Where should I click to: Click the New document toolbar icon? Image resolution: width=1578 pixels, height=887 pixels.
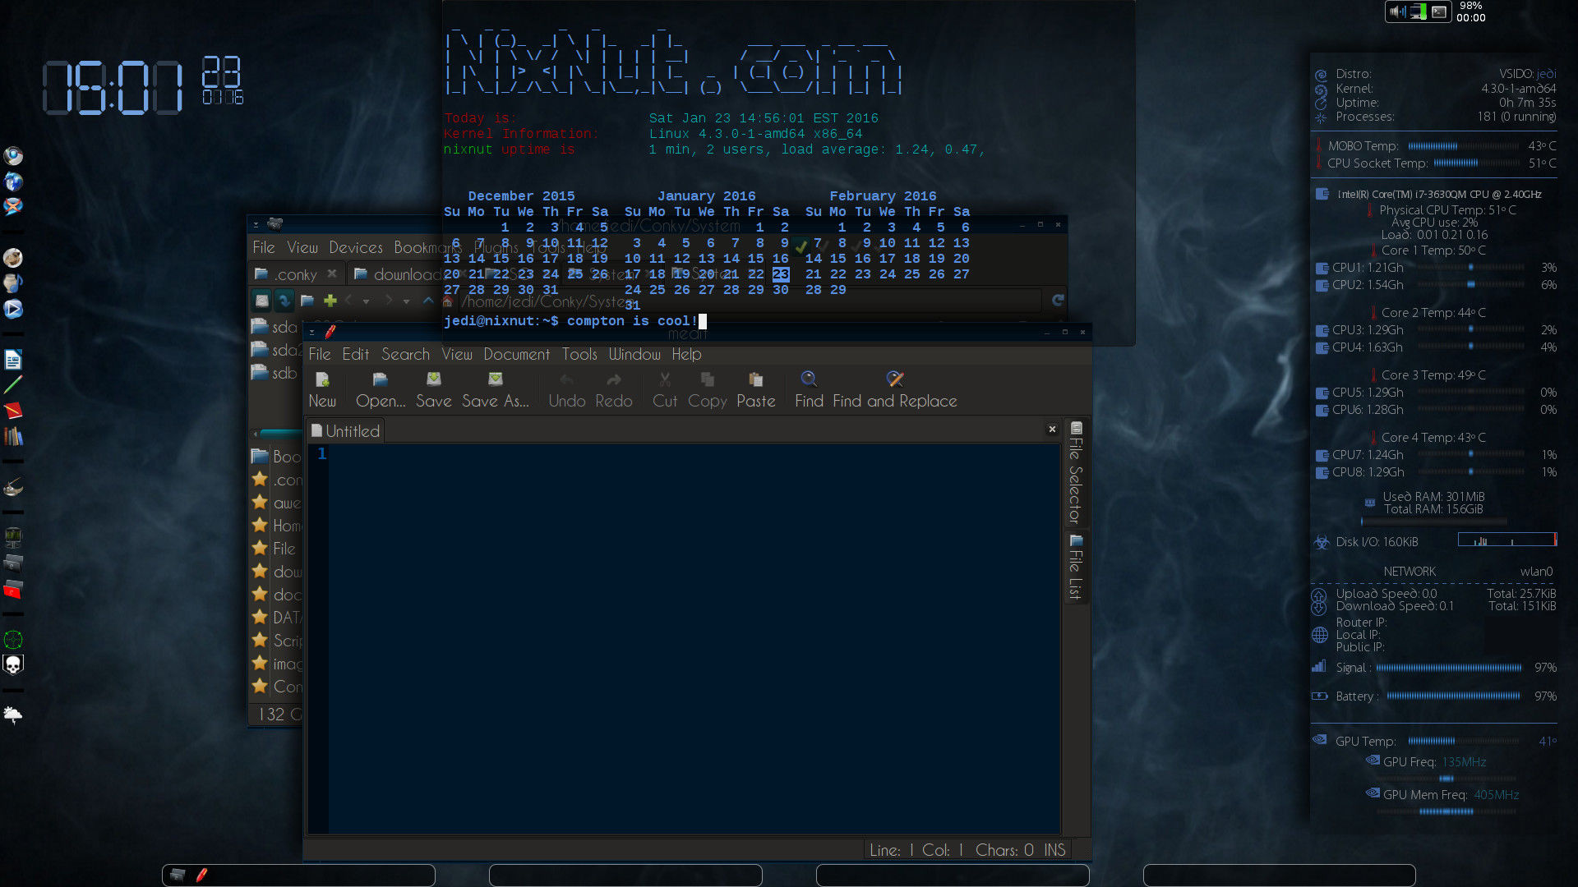point(322,379)
